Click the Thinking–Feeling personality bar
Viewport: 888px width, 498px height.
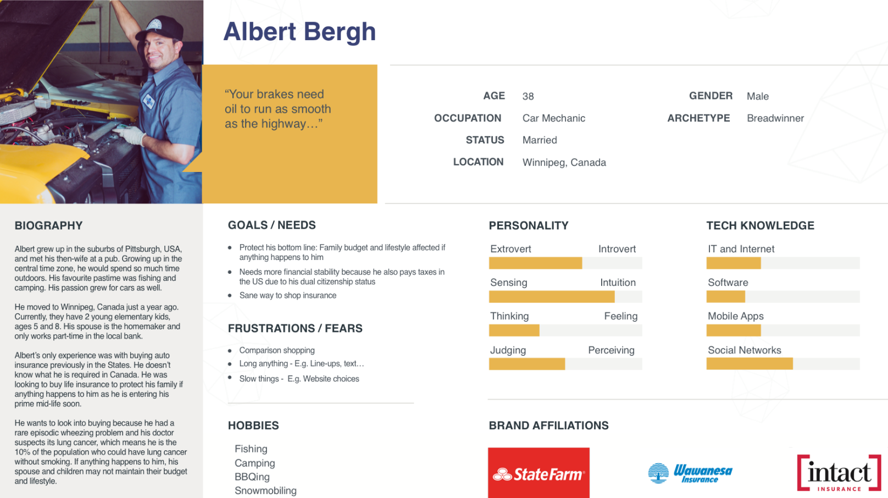[565, 330]
